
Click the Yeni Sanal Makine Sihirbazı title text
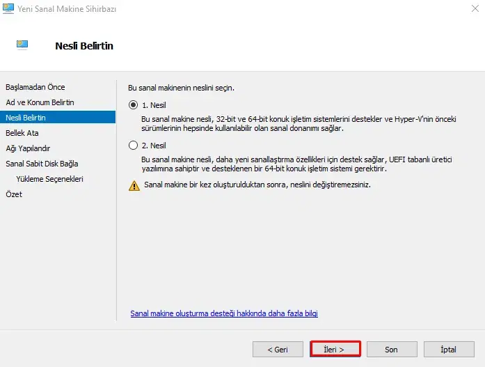tap(67, 8)
